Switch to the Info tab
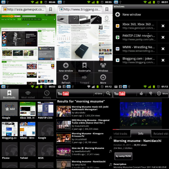This screenshot has height=169, width=169. (141, 134)
